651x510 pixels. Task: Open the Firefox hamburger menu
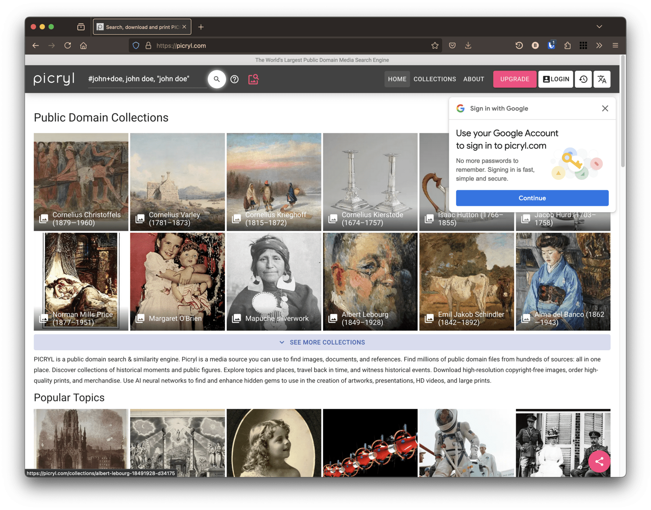[x=615, y=45]
